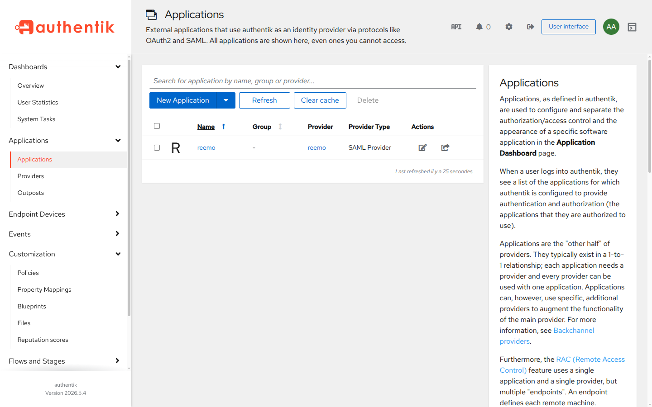Open User Statistics in sidebar
Image resolution: width=652 pixels, height=407 pixels.
click(x=38, y=102)
